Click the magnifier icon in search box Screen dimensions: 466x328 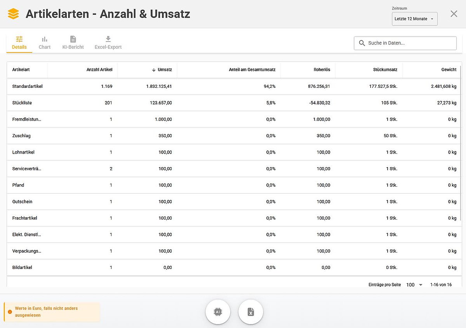362,43
